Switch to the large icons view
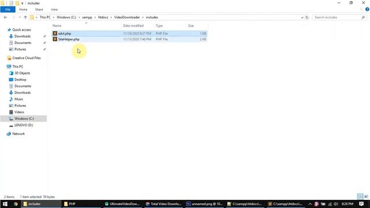The image size is (370, 208). [x=366, y=196]
